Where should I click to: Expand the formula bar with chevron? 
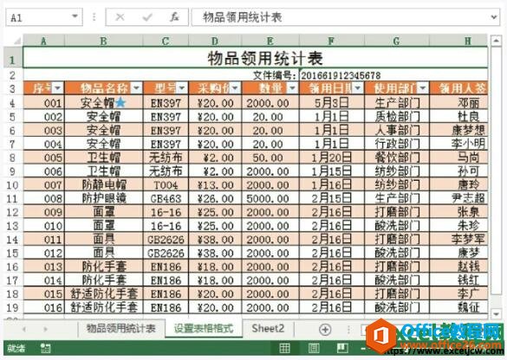(494, 16)
